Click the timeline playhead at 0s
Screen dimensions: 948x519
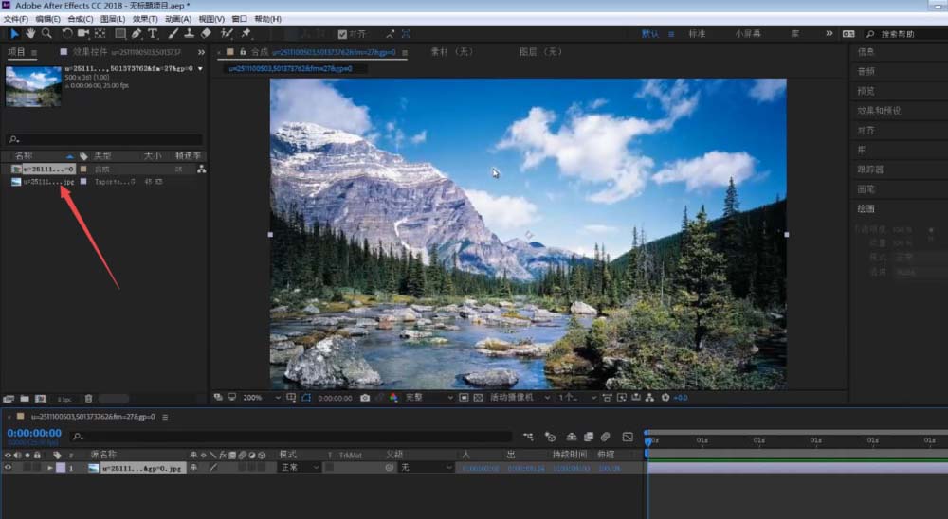648,441
